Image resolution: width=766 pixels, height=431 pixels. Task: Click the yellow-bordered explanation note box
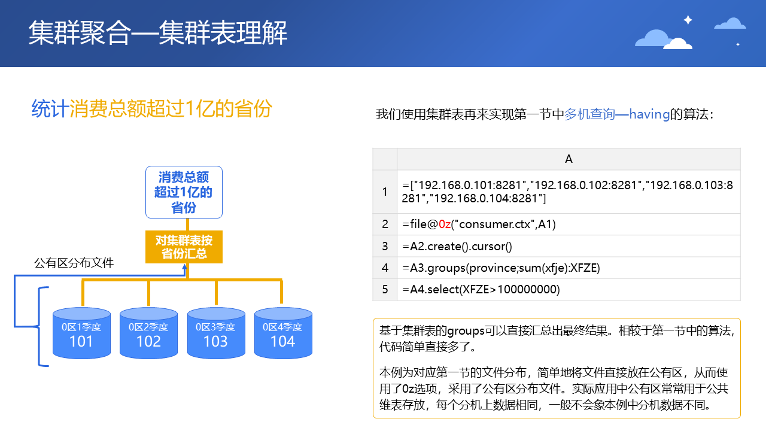(557, 368)
